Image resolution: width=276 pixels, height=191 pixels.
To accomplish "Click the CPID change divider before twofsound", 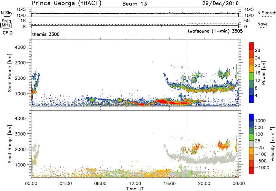I will pos(187,33).
